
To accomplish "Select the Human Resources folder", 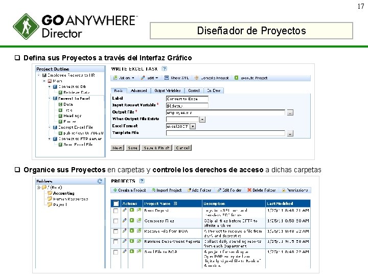I will [x=68, y=199].
